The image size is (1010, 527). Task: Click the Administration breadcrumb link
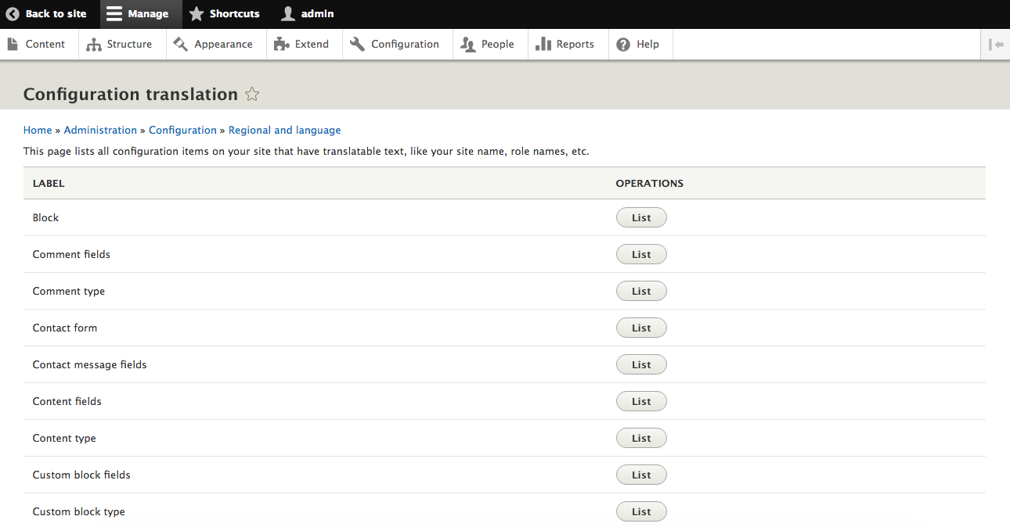(x=100, y=131)
